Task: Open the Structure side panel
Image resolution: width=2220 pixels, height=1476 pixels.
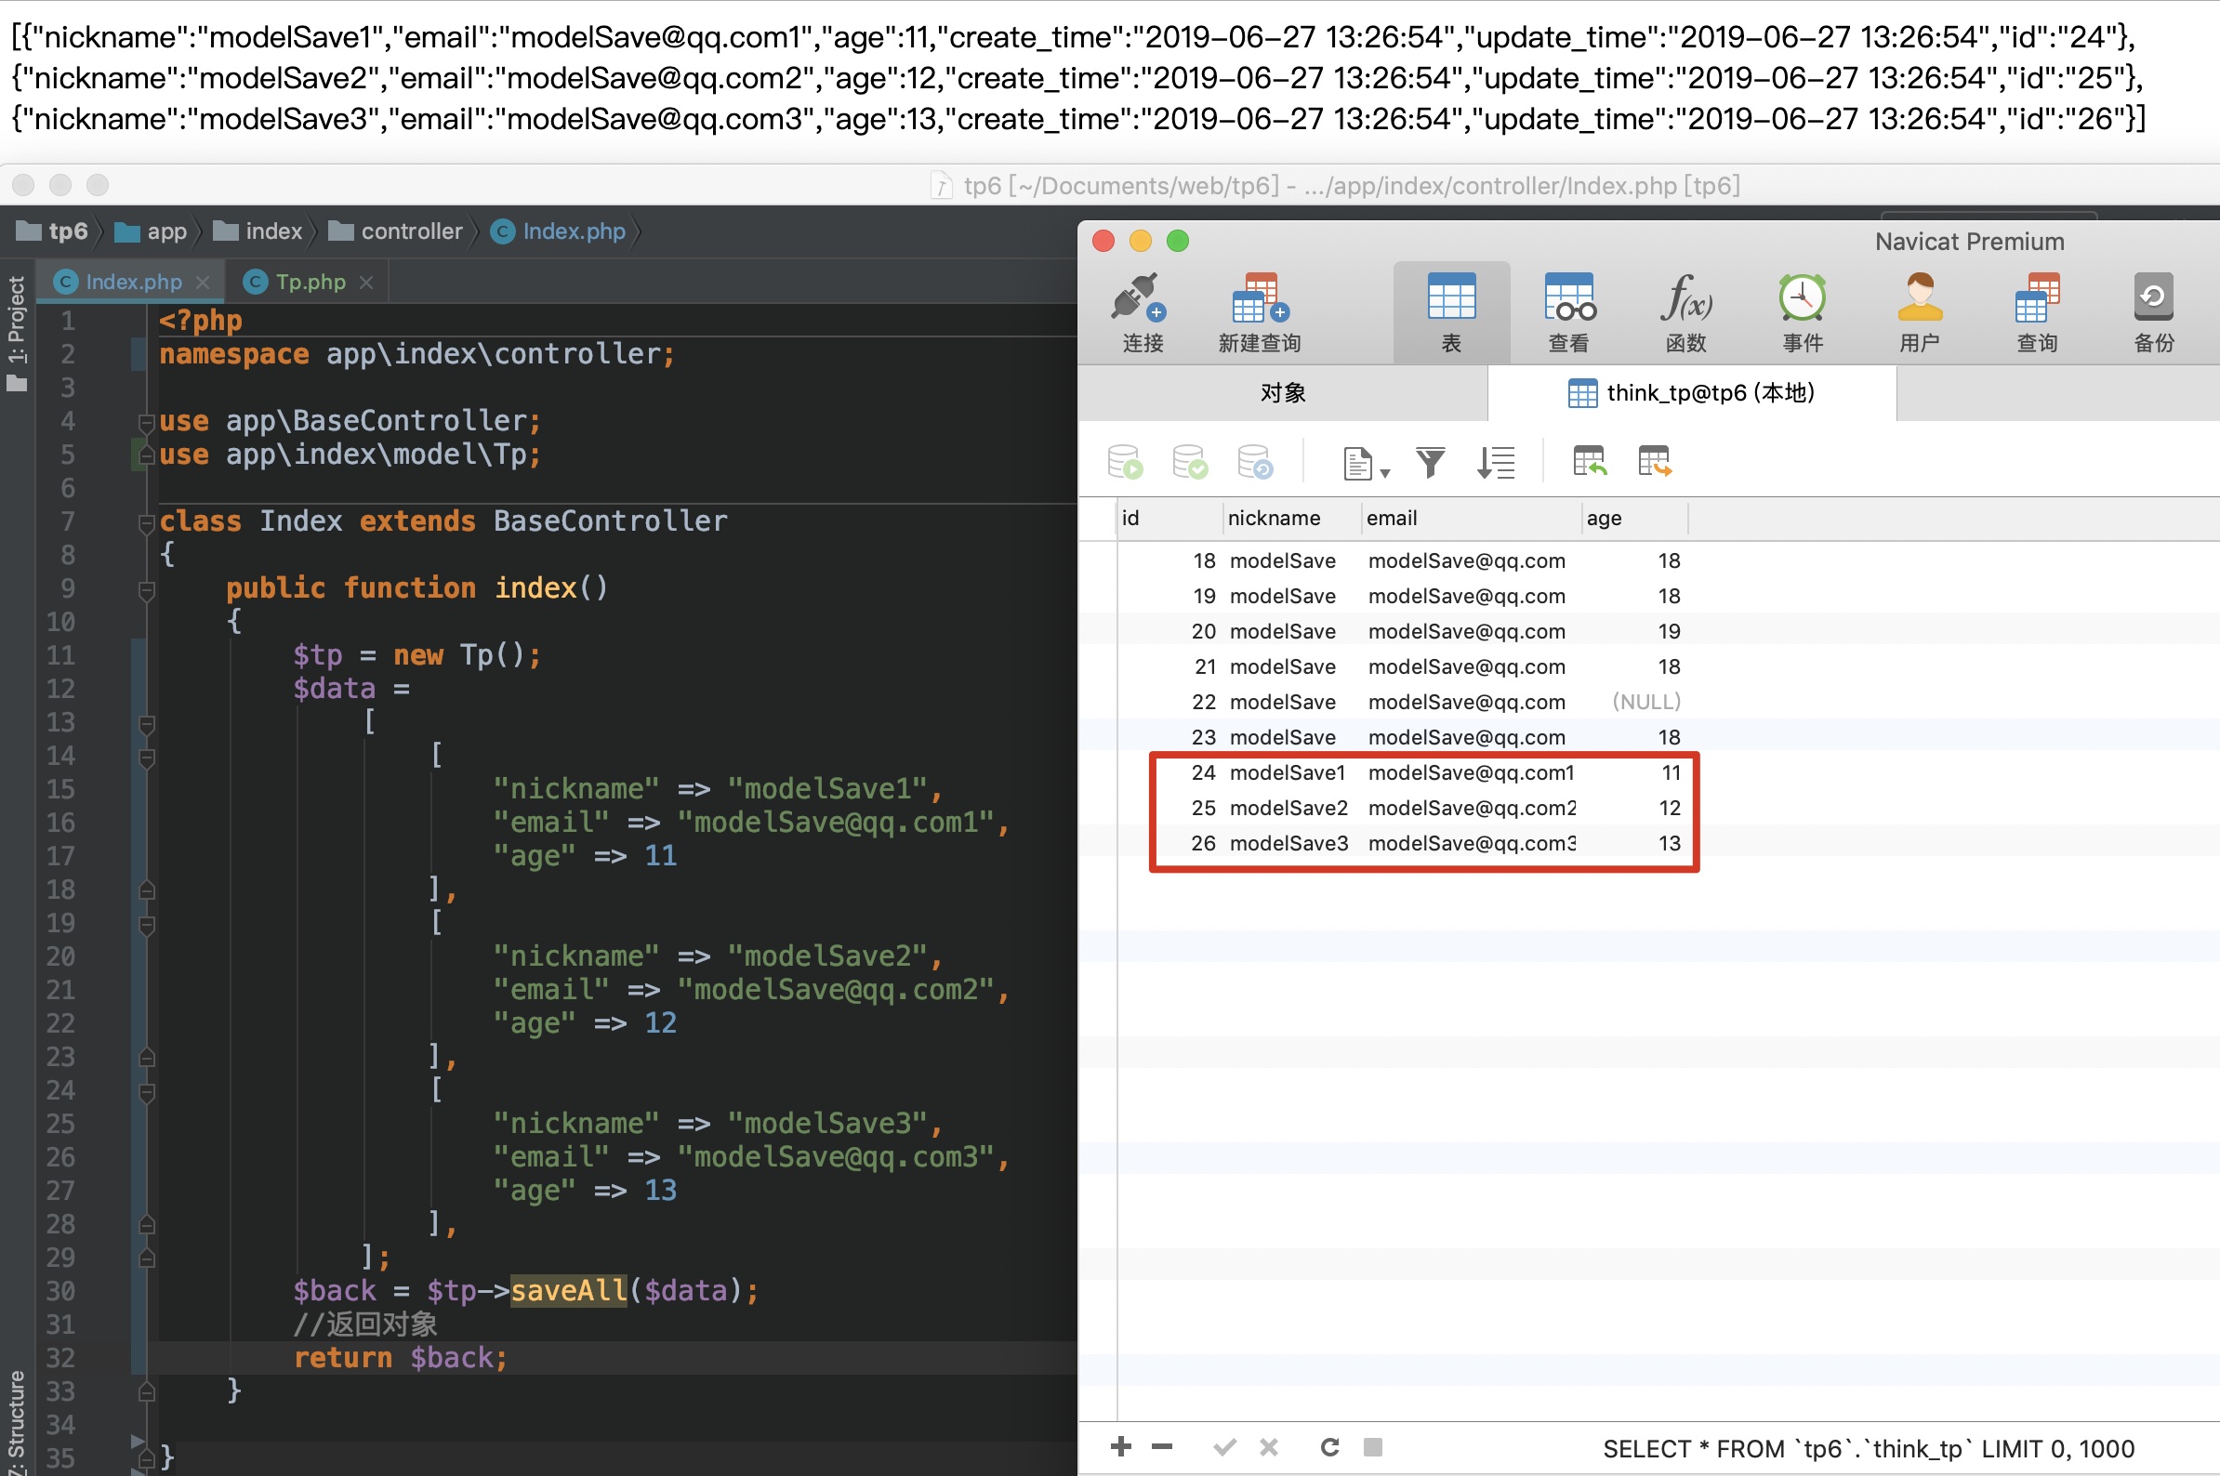Action: tap(17, 1421)
